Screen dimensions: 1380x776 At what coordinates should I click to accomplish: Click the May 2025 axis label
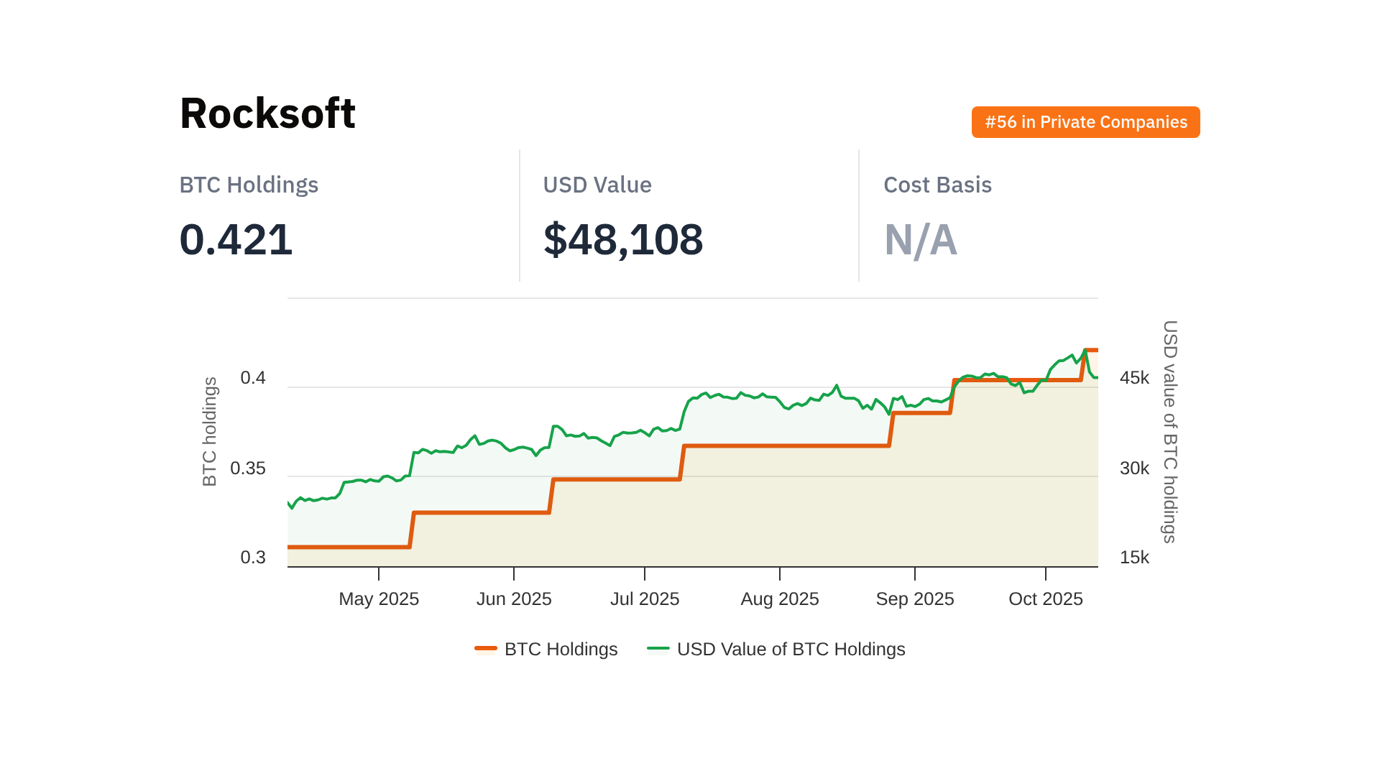coord(379,599)
